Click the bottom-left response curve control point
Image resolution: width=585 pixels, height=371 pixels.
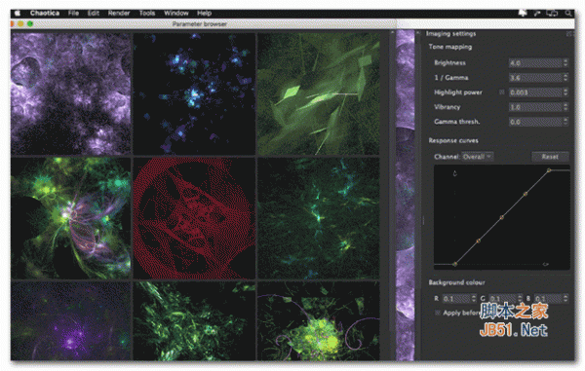[x=454, y=264]
